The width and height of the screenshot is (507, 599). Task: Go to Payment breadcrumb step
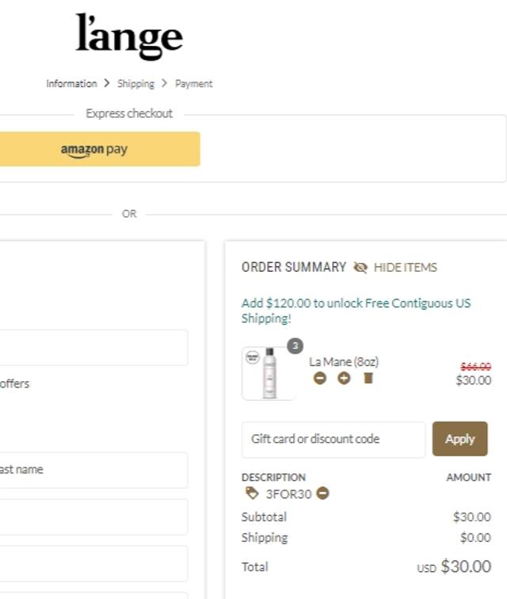click(194, 83)
